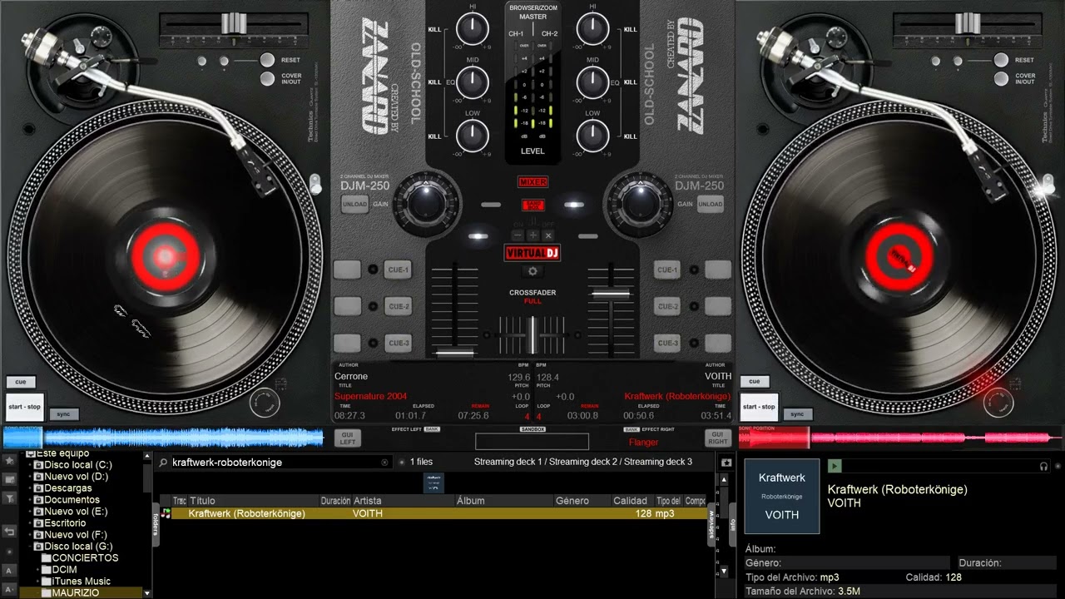Screen dimensions: 1065x599
Task: Click the right deck loop icon near sync
Action: click(998, 403)
